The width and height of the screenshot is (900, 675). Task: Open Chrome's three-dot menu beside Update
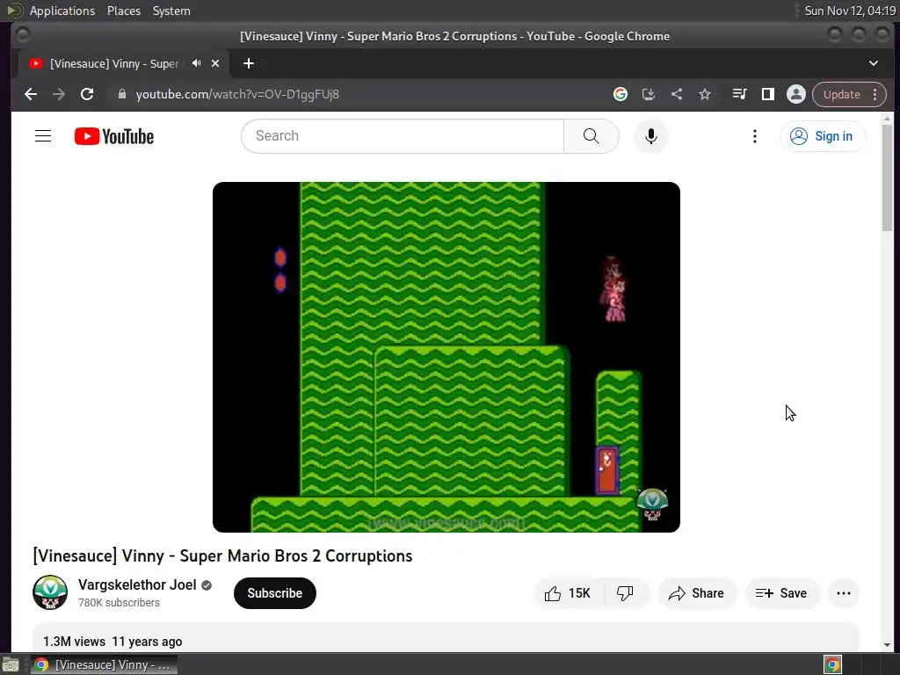875,94
